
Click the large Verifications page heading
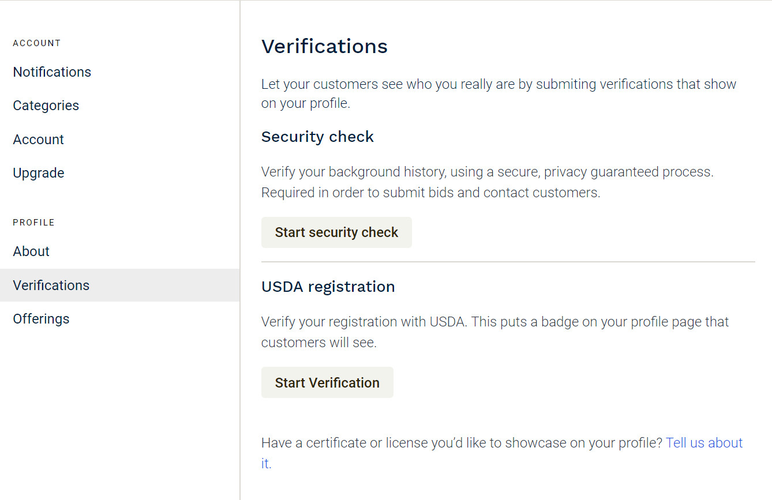click(324, 46)
